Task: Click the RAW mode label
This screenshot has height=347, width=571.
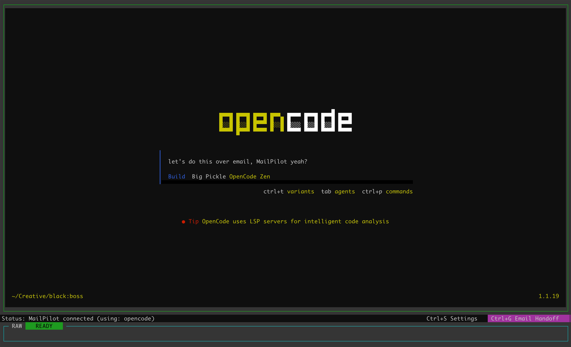Action: pyautogui.click(x=17, y=326)
